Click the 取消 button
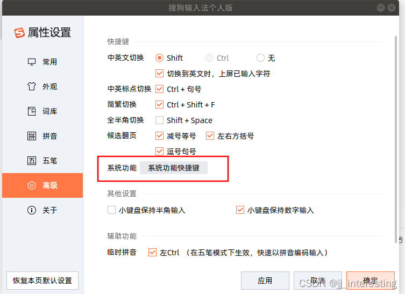The width and height of the screenshot is (405, 294). click(318, 281)
